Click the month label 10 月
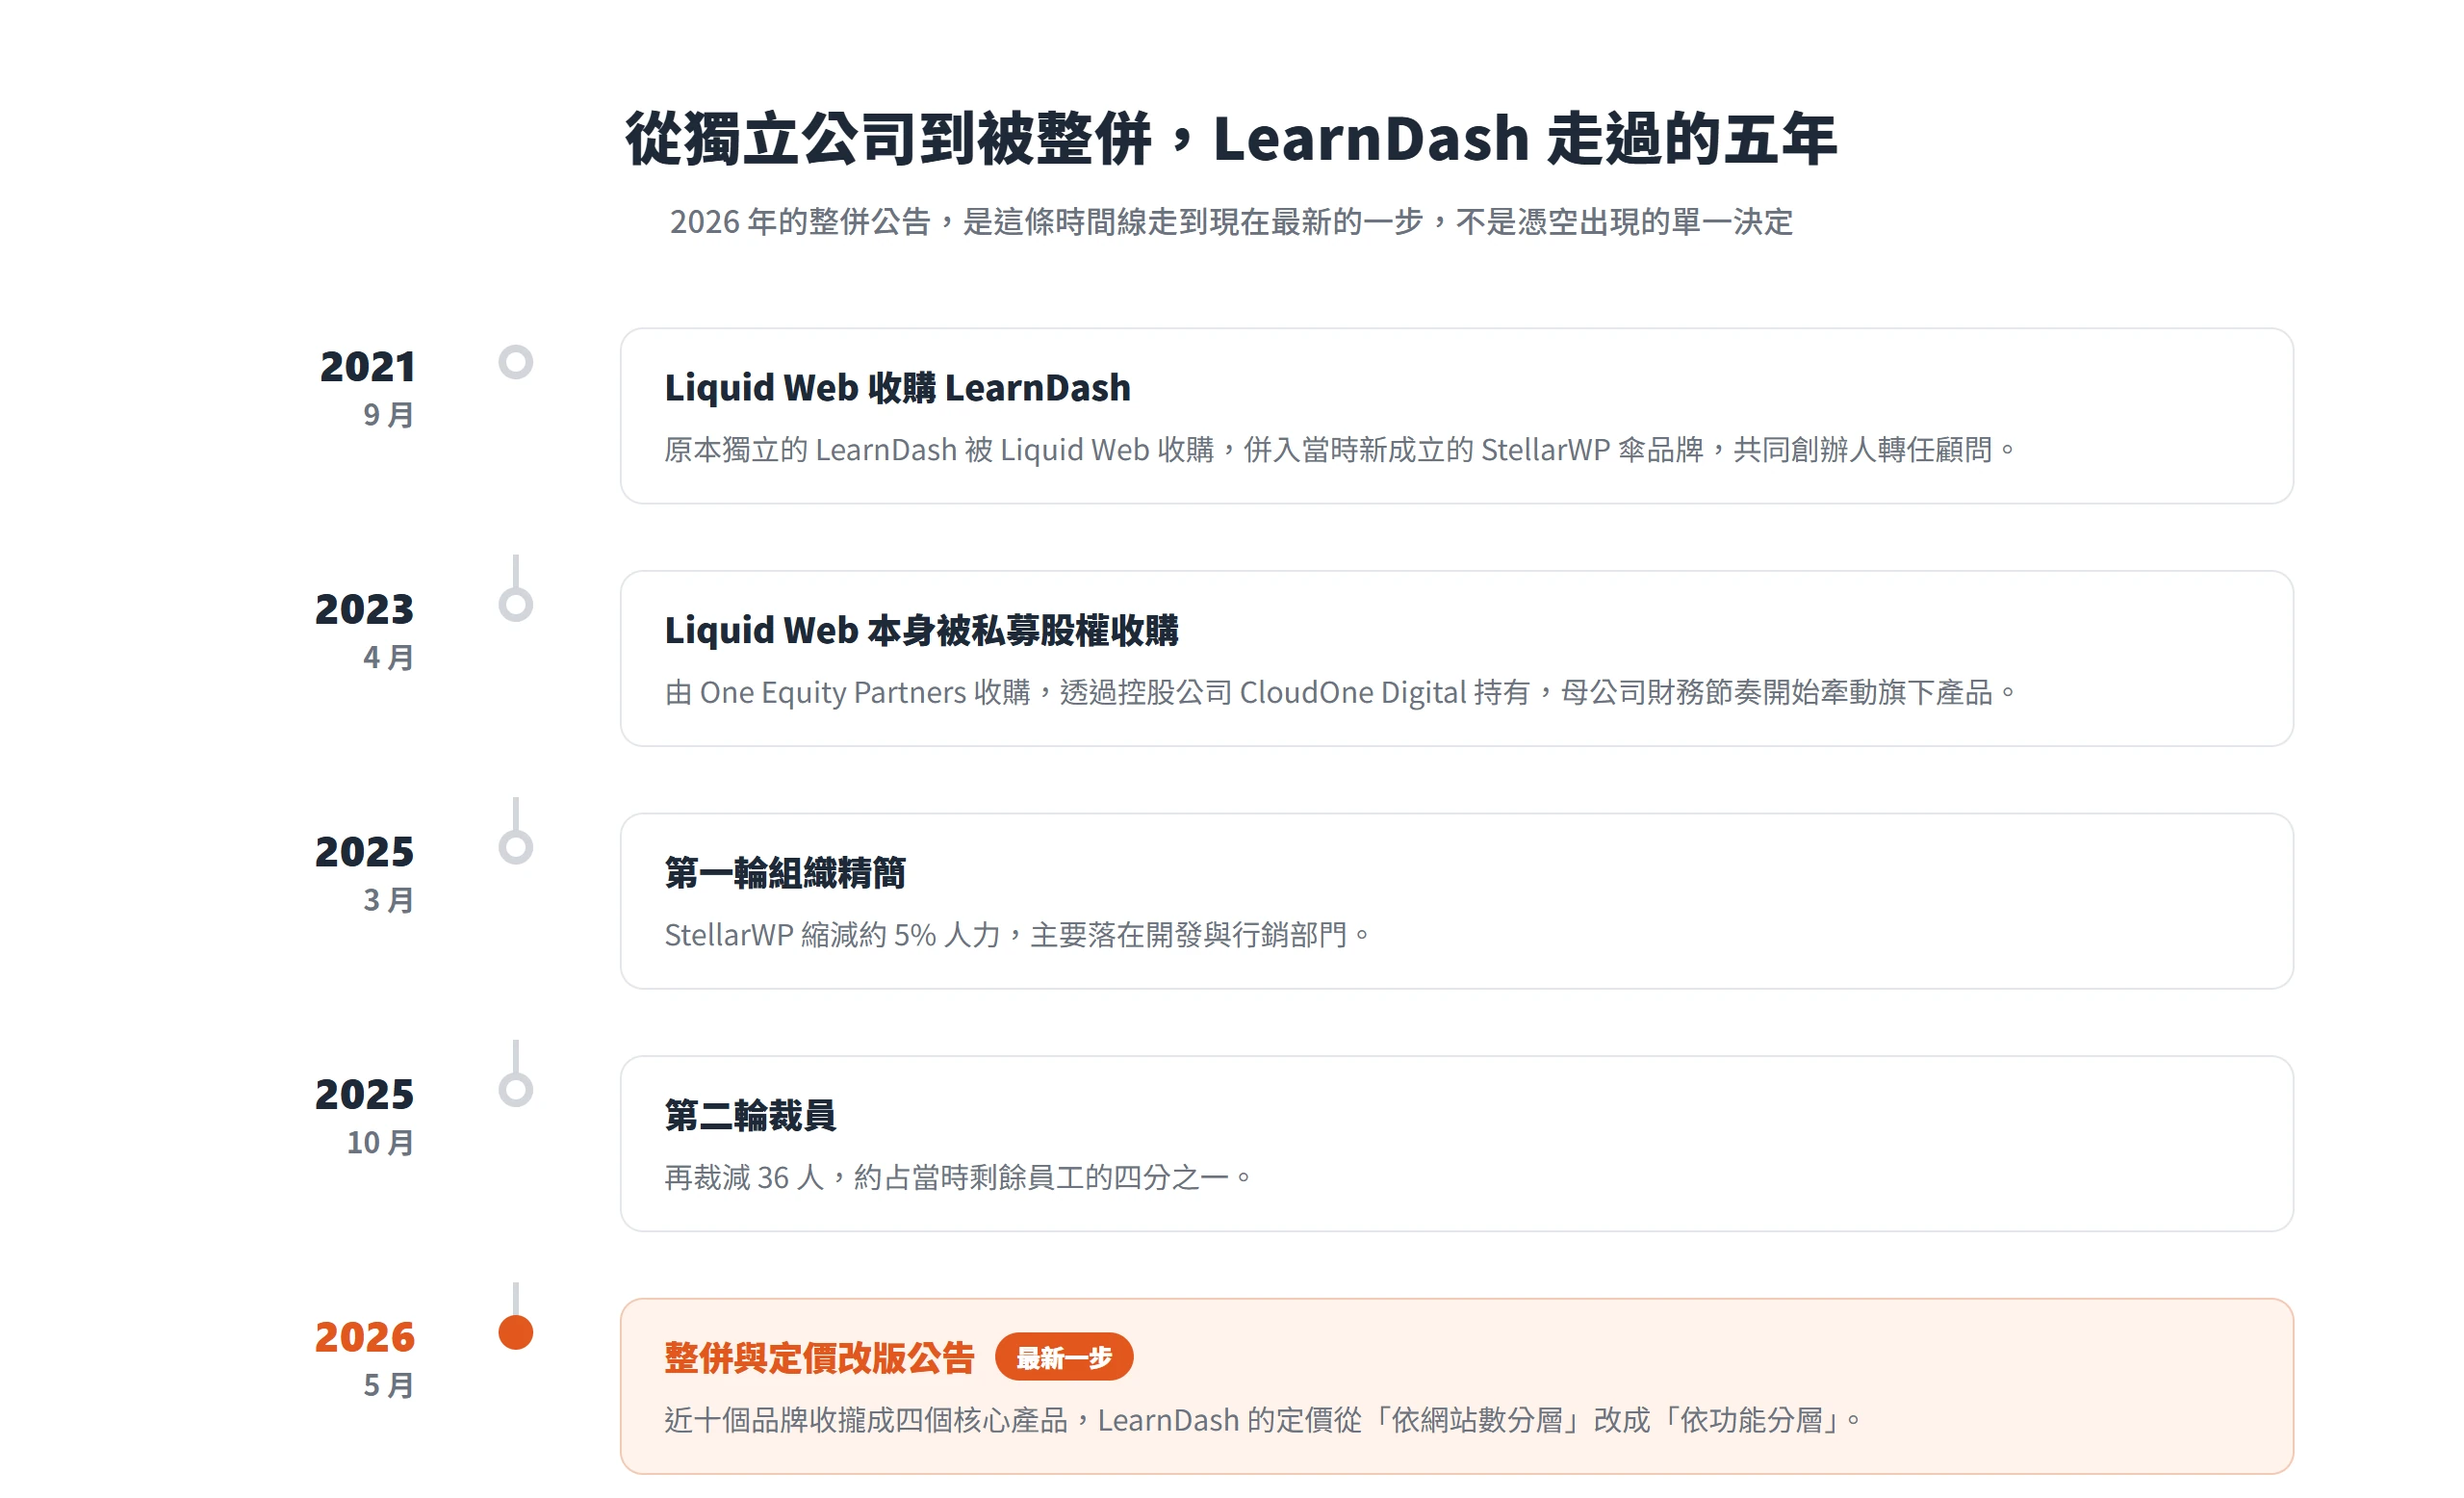 point(380,1143)
